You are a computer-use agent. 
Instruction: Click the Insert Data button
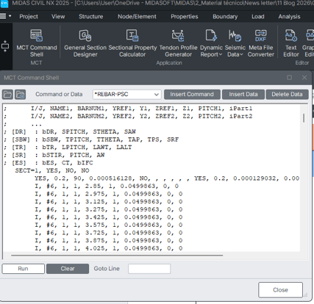click(x=243, y=94)
